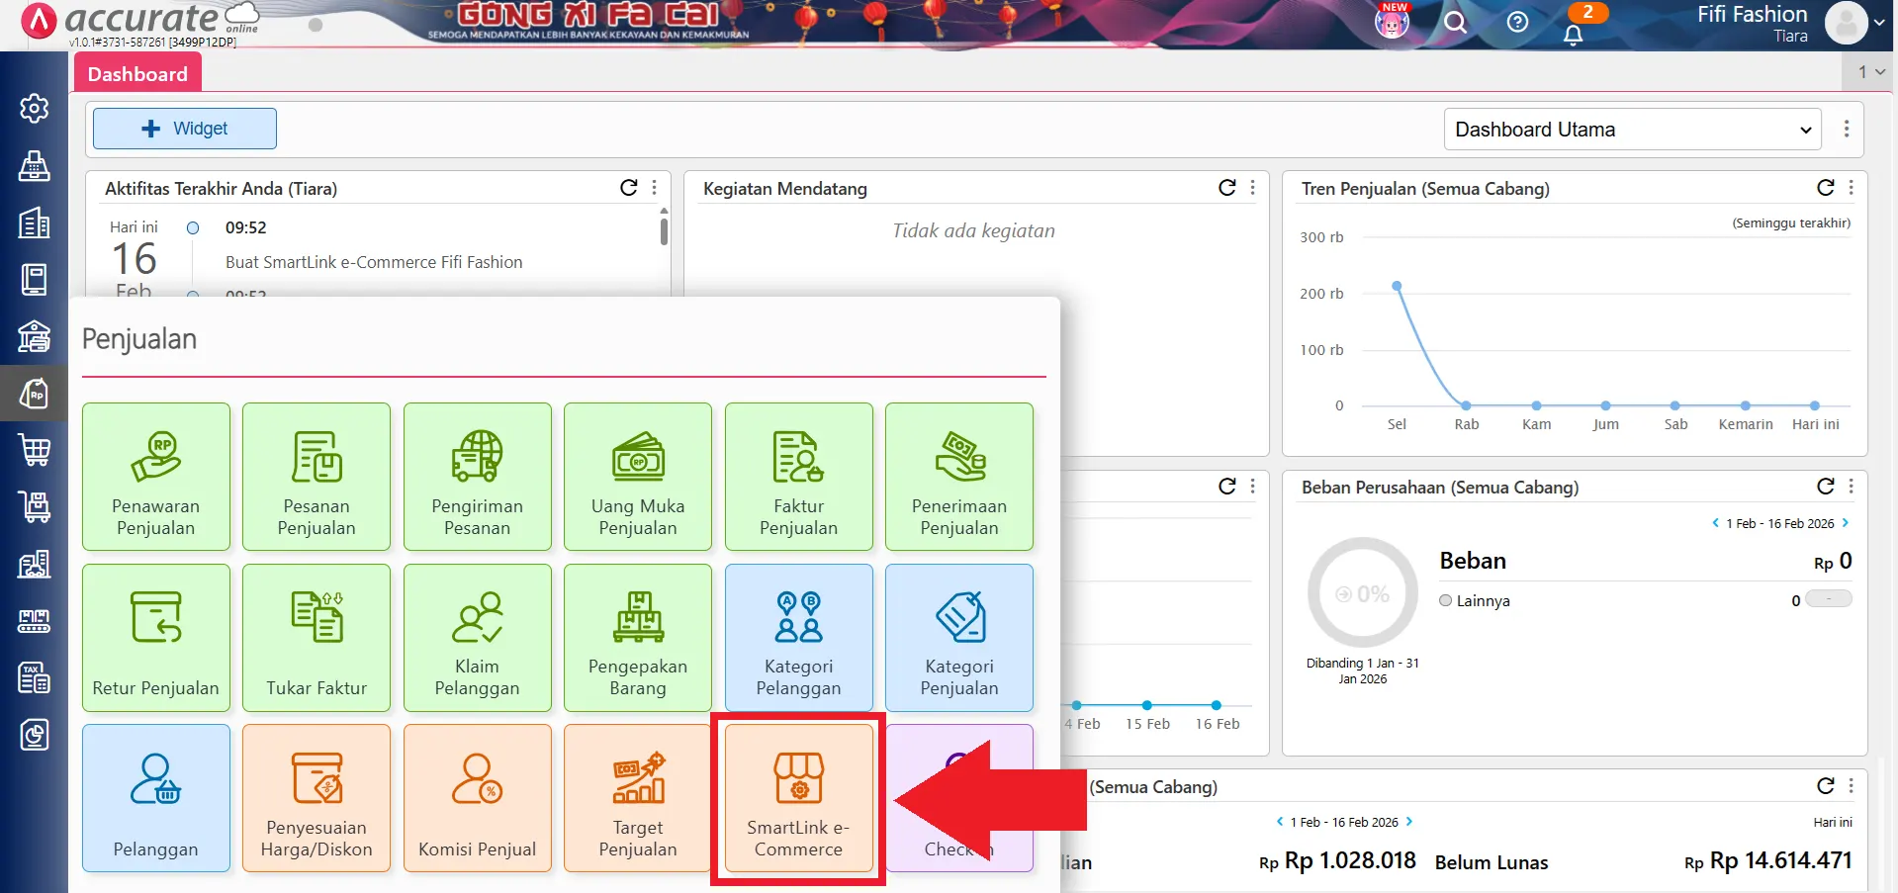The height and width of the screenshot is (893, 1898).
Task: Click the Retur Penjualan icon
Action: (155, 638)
